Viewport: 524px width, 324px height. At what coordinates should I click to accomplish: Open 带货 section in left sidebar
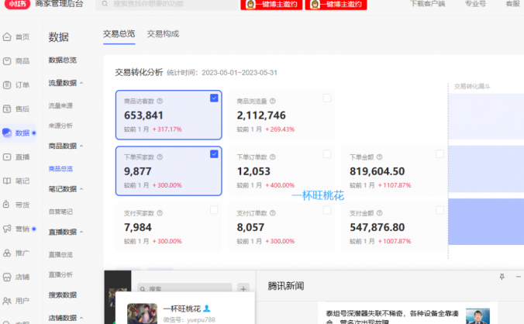pyautogui.click(x=16, y=205)
